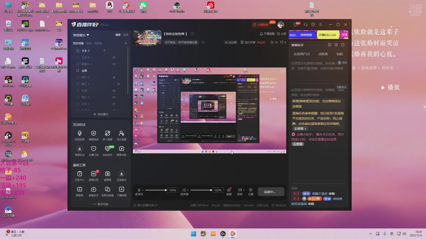This screenshot has height=239, width=426.
Task: Open the 弹幕点歌 song request tool
Action: (x=121, y=151)
